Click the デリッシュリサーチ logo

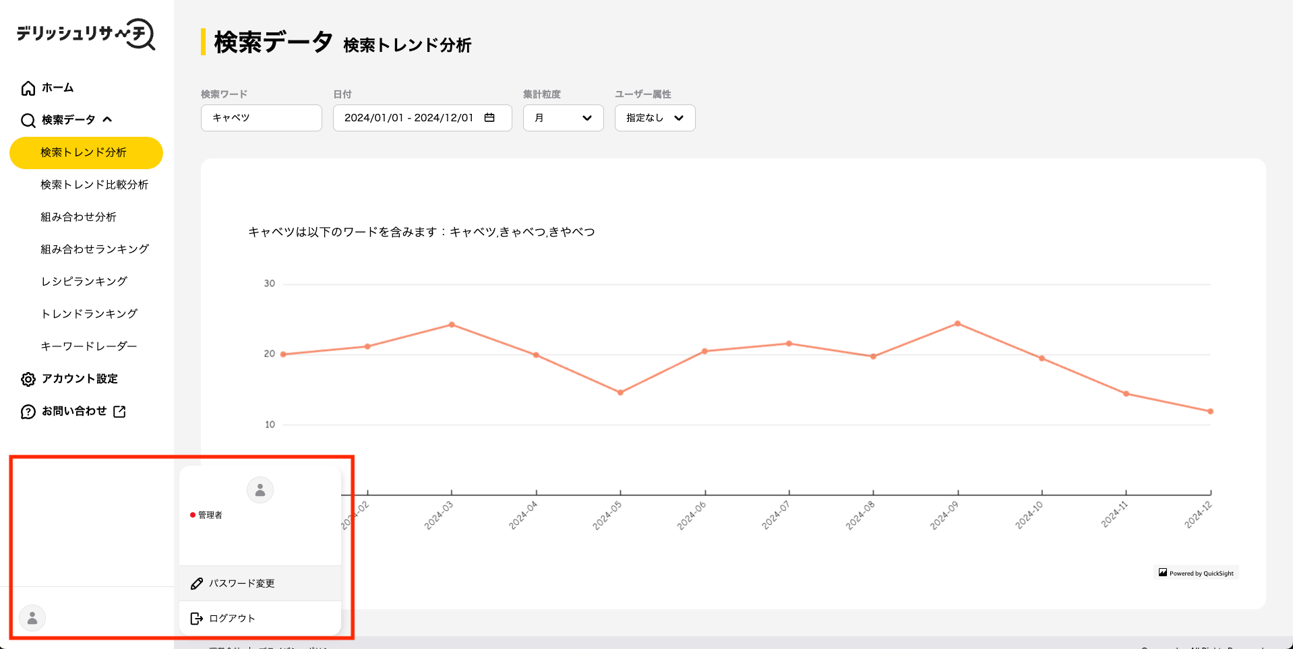86,34
